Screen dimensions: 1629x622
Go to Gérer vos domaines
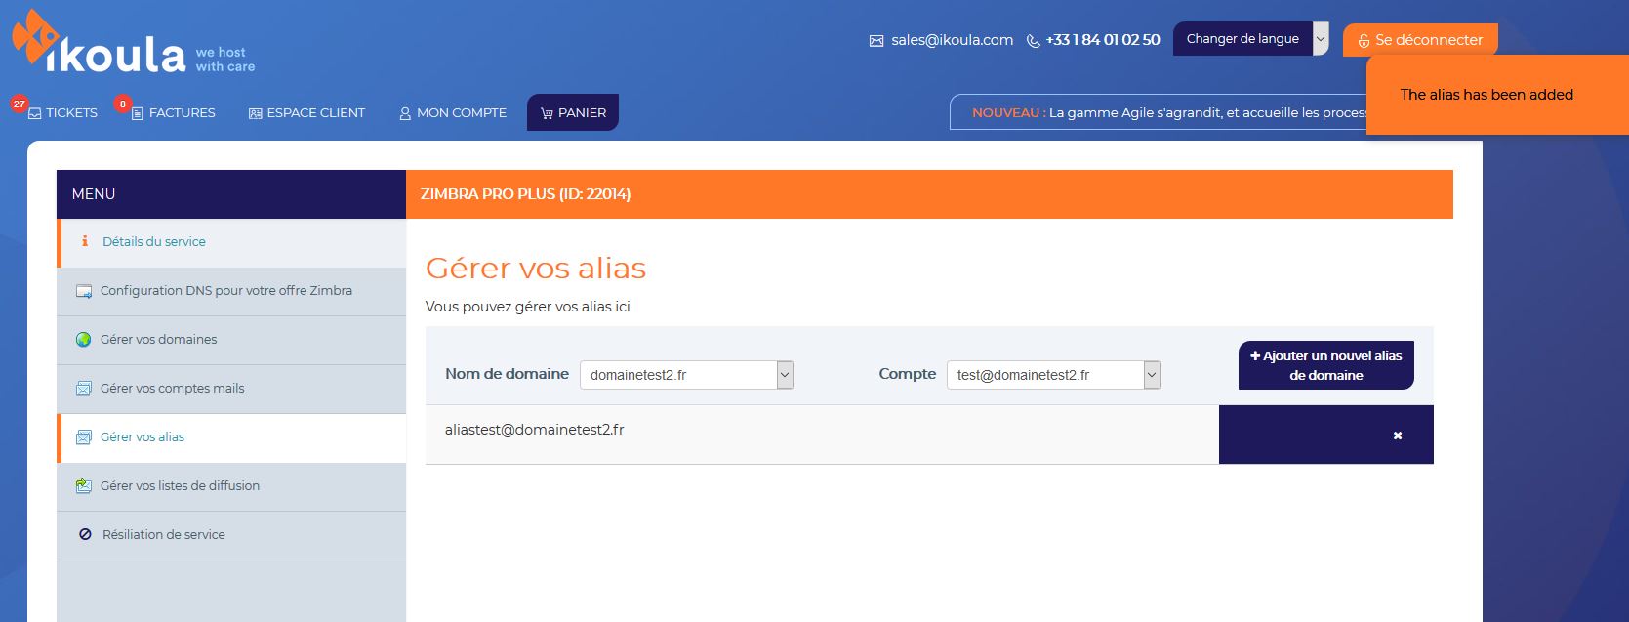[231, 340]
